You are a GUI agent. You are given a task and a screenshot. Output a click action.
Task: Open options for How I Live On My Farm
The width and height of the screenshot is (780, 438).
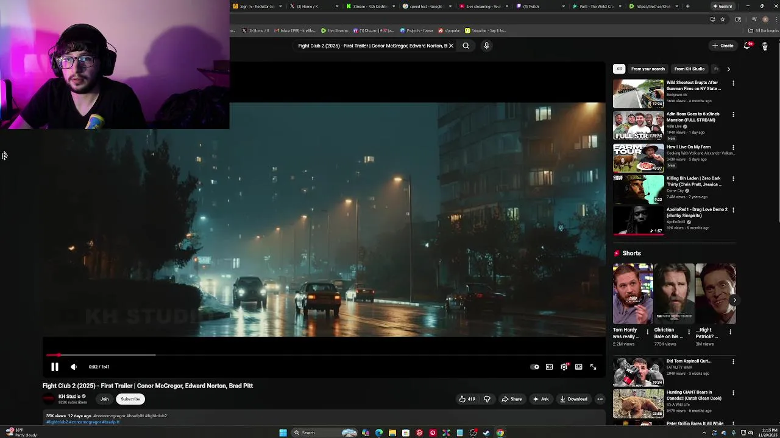coord(733,147)
